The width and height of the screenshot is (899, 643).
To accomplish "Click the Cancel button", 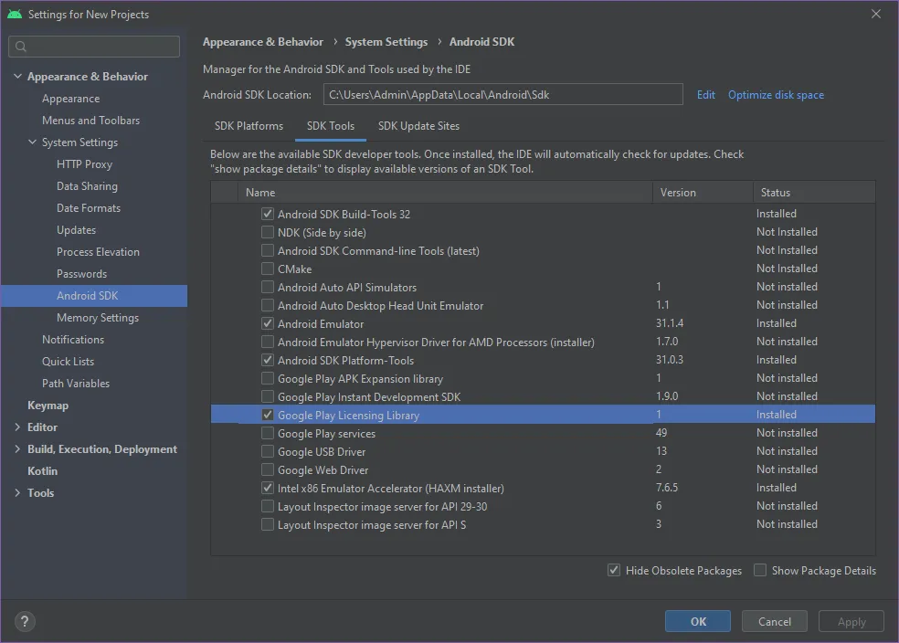I will click(774, 621).
